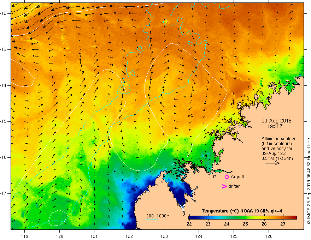Click the longitude 124 axis label
This screenshot has width=311, height=240.
tap(199, 236)
